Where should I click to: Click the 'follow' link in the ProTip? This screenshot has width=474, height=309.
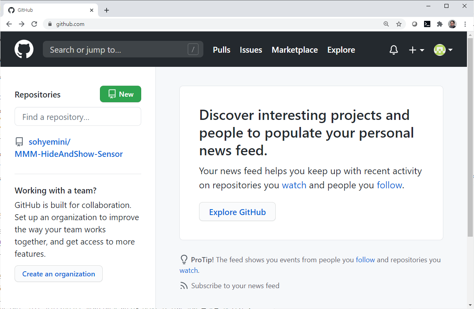[x=365, y=260]
